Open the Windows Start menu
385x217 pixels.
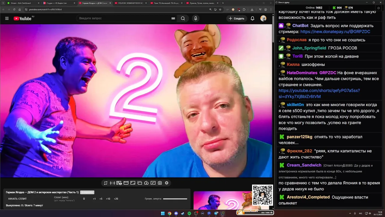click(x=163, y=213)
